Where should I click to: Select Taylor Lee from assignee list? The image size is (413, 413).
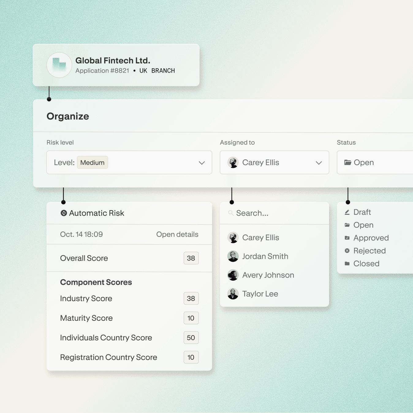click(260, 294)
